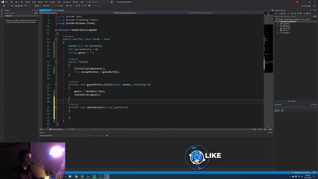This screenshot has height=179, width=318.
Task: Click the Categorized icon in Properties panel
Action: (276, 110)
